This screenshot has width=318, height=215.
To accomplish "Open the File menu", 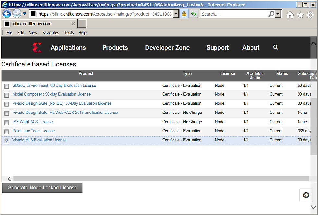I will coord(9,33).
